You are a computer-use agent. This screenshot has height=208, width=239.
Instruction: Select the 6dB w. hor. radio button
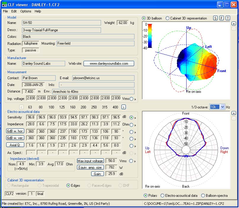131,132
